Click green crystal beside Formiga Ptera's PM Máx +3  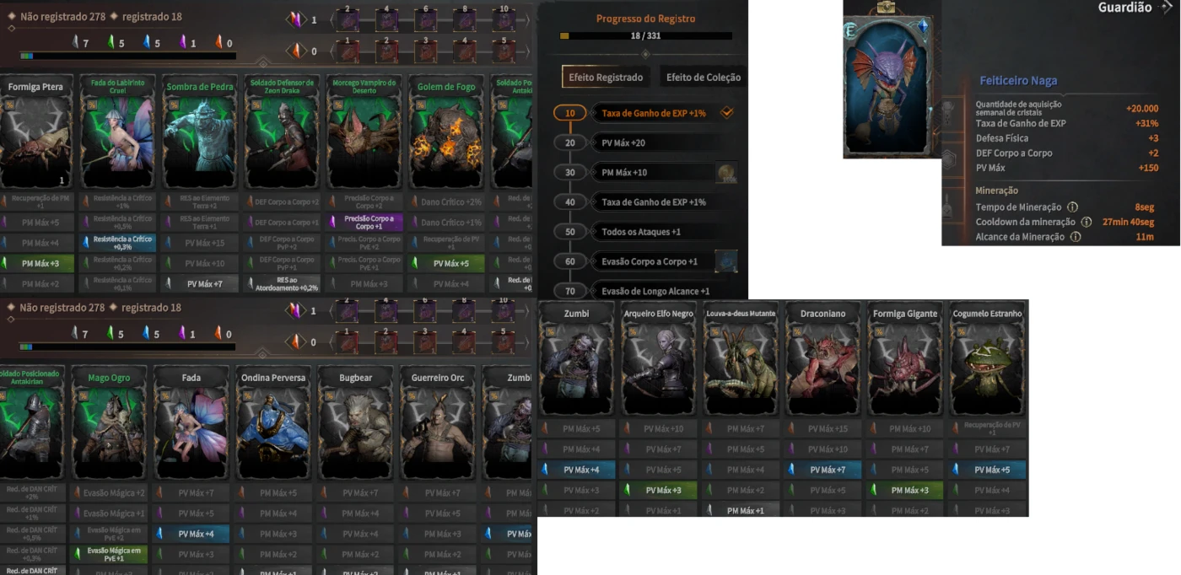click(5, 263)
